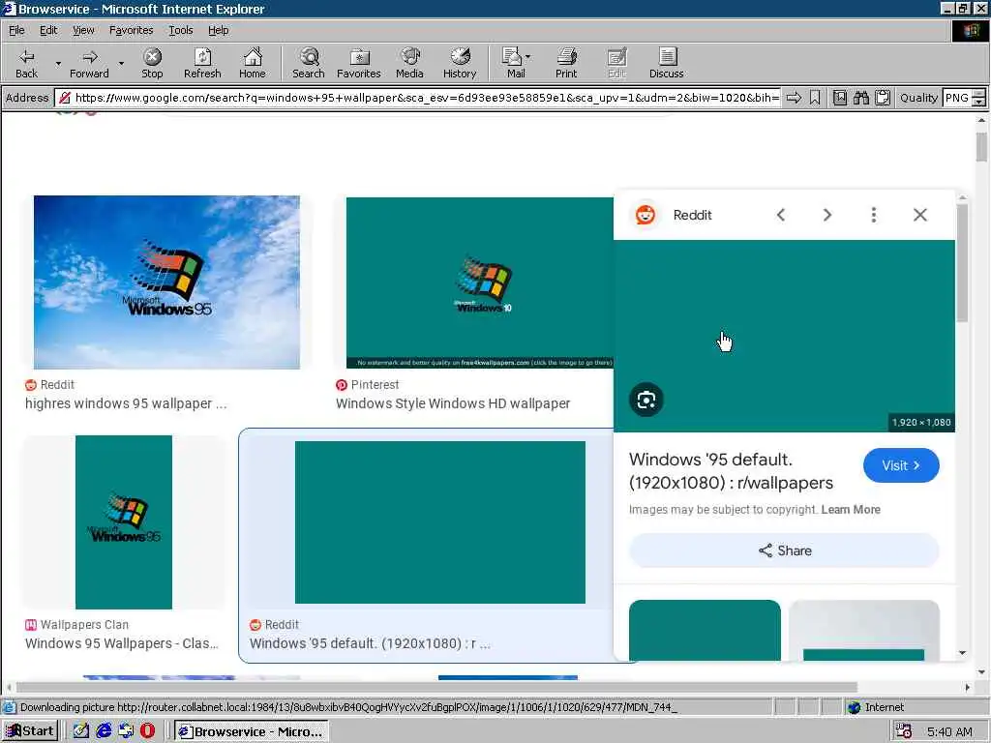This screenshot has height=743, width=991.
Task: Select the Browservice taskbar window button
Action: (252, 731)
